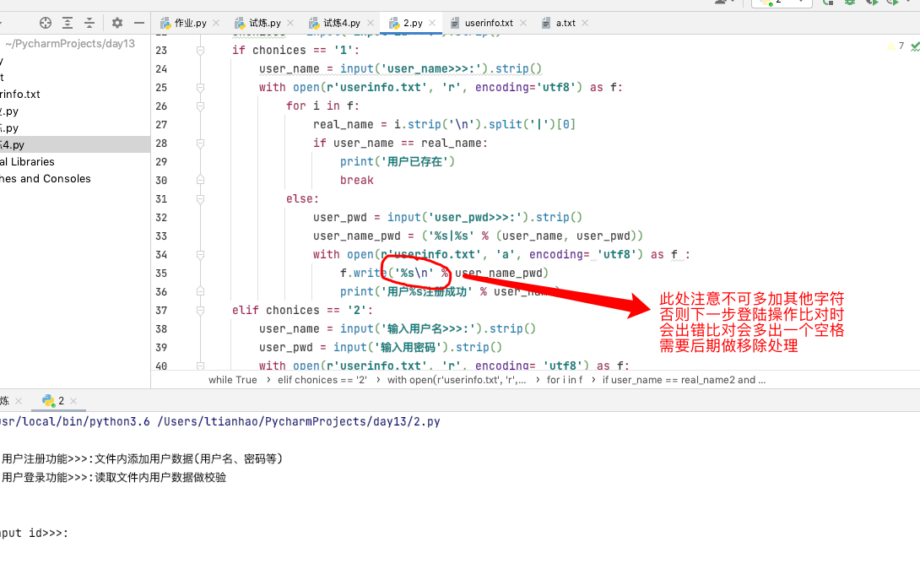Click the "elif chonices == '2'" breadcrumb
920x580 pixels.
(322, 380)
